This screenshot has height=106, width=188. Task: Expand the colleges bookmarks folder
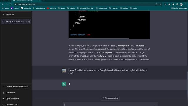click(x=113, y=8)
